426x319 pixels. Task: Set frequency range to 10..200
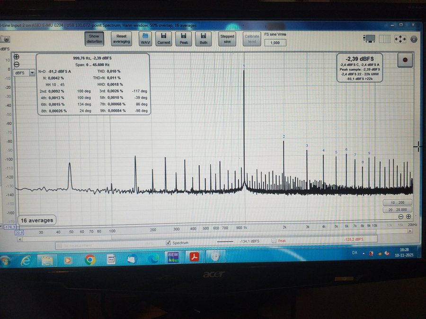pos(397,202)
